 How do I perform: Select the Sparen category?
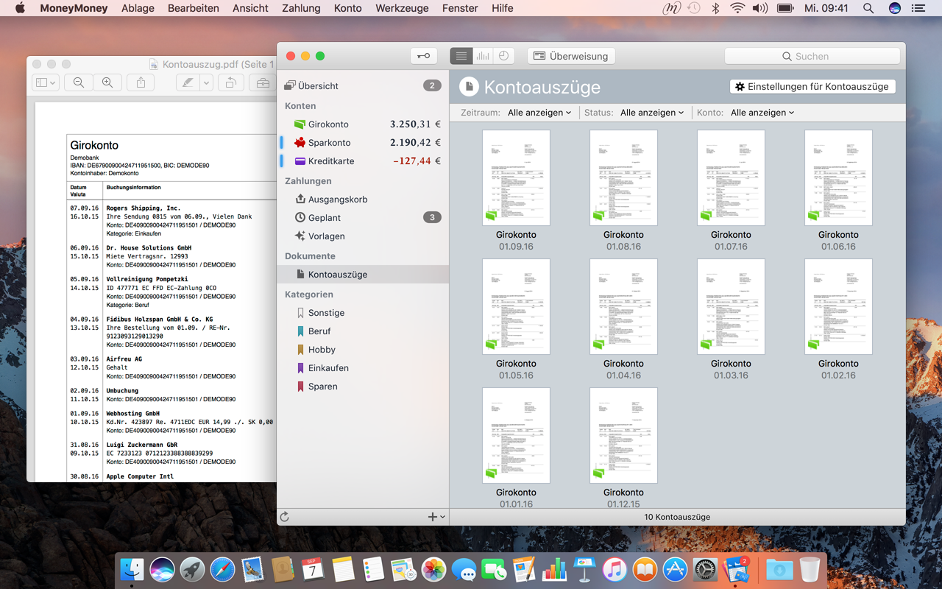363,387
